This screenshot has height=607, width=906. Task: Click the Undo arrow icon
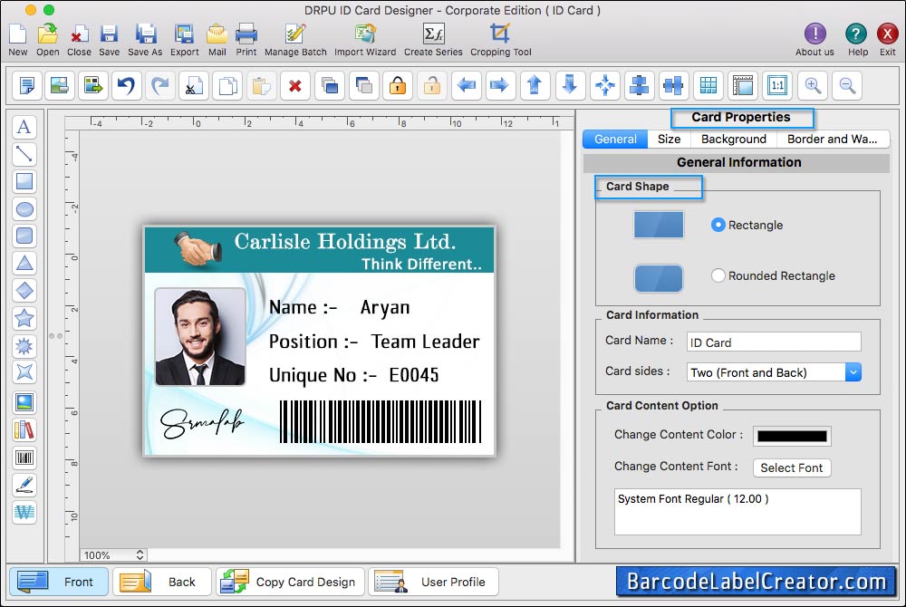pos(127,85)
